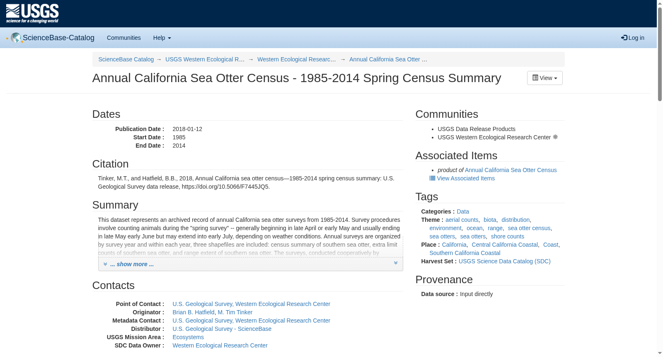Click the USGS logo in header

[x=32, y=14]
